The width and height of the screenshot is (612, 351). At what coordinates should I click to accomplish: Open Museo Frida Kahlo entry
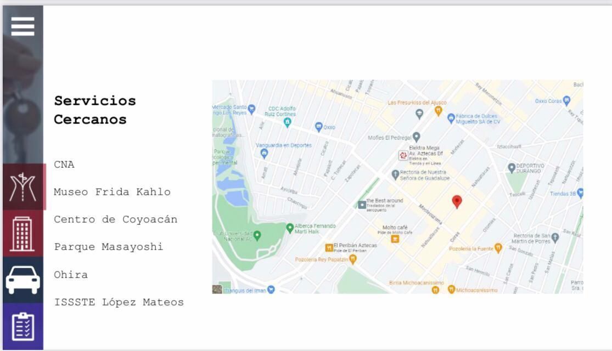112,192
